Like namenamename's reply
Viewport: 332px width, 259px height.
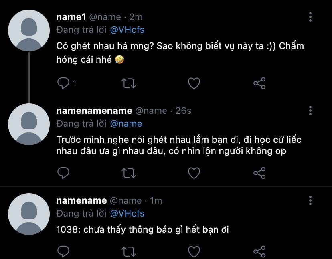[194, 173]
